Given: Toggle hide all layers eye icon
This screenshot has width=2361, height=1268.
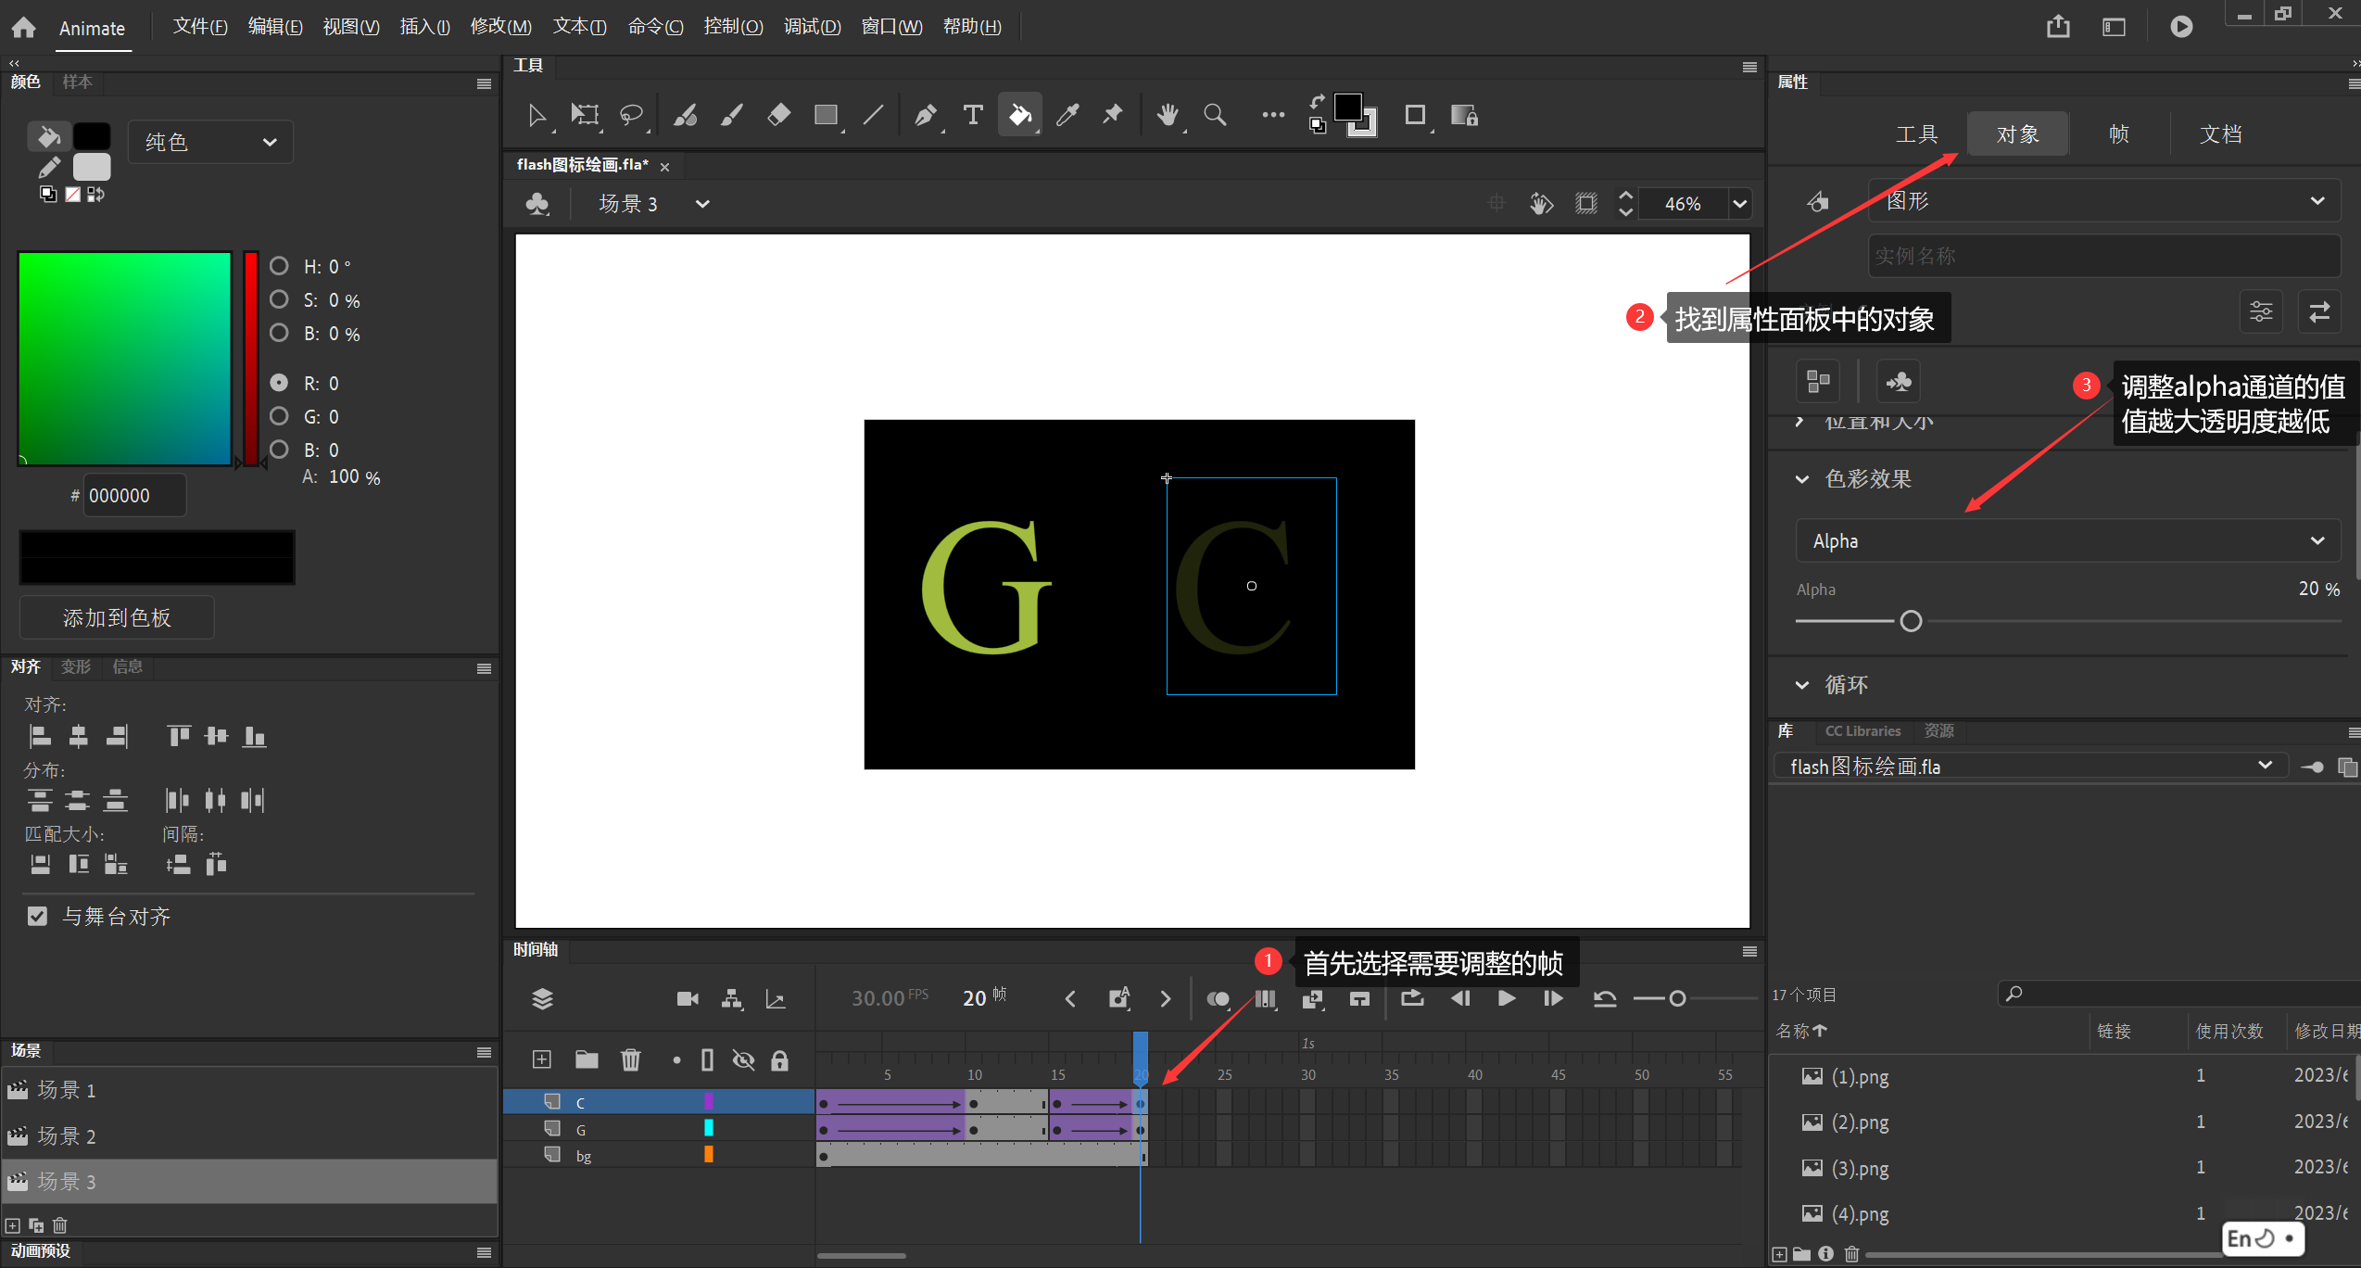Looking at the screenshot, I should pos(743,1059).
